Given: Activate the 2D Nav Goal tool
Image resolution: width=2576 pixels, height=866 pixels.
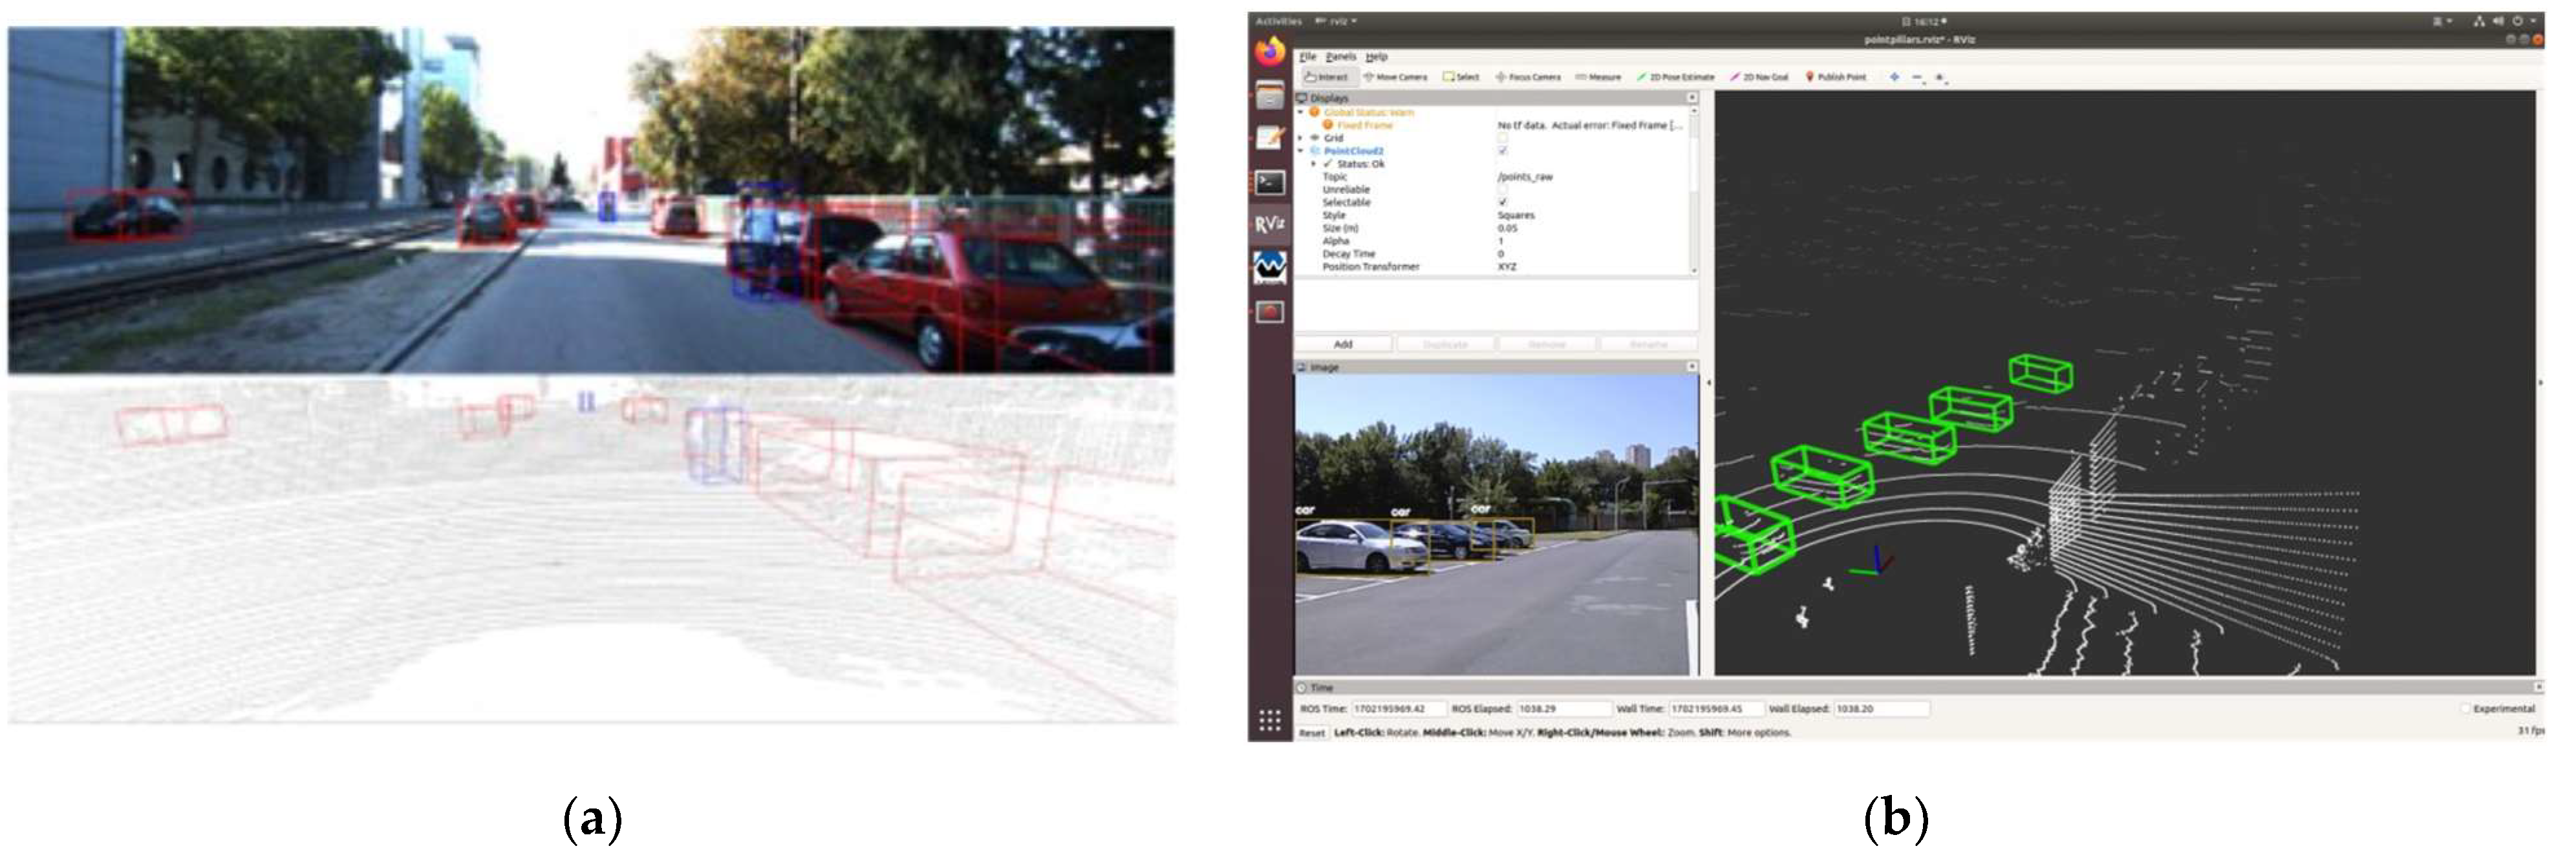Looking at the screenshot, I should tap(1759, 77).
